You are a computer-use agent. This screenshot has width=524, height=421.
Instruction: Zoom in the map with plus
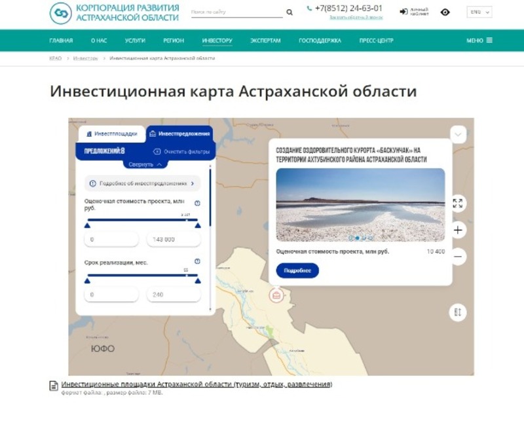coord(458,230)
